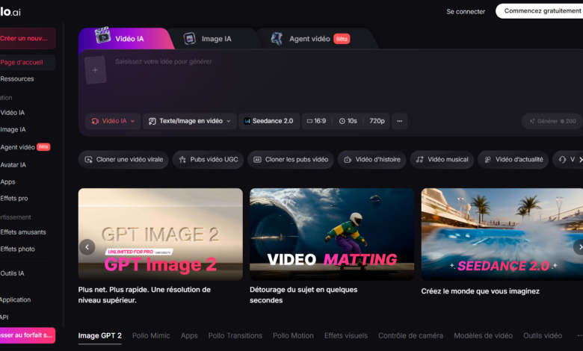Open the three-dots more options button
This screenshot has height=351, width=583.
[x=399, y=121]
